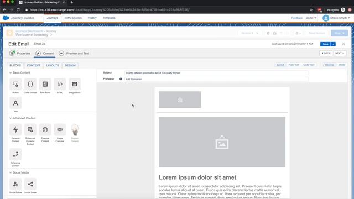Open the Shane Smyth user menu

coord(340,18)
